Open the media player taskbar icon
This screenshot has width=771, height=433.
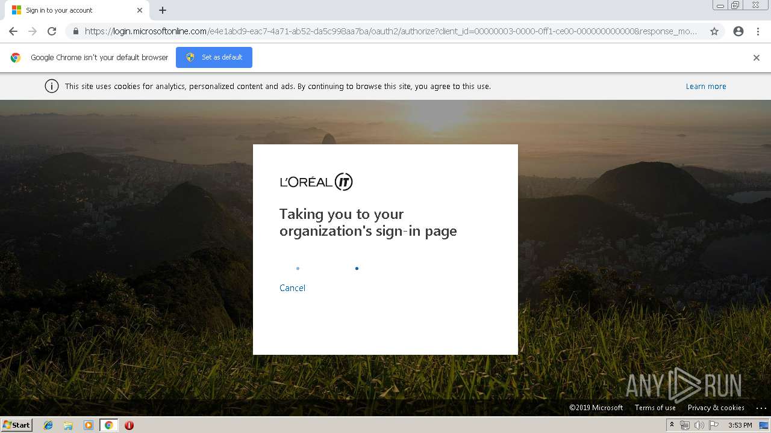89,425
